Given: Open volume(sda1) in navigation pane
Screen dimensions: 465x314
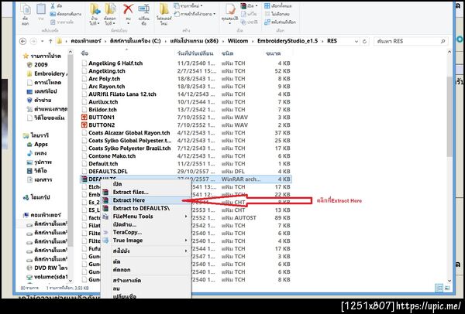Looking at the screenshot, I should pos(46,277).
